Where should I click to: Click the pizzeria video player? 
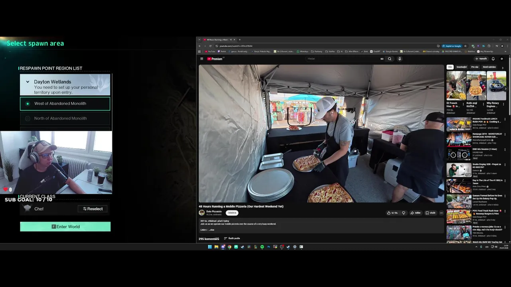[321, 134]
